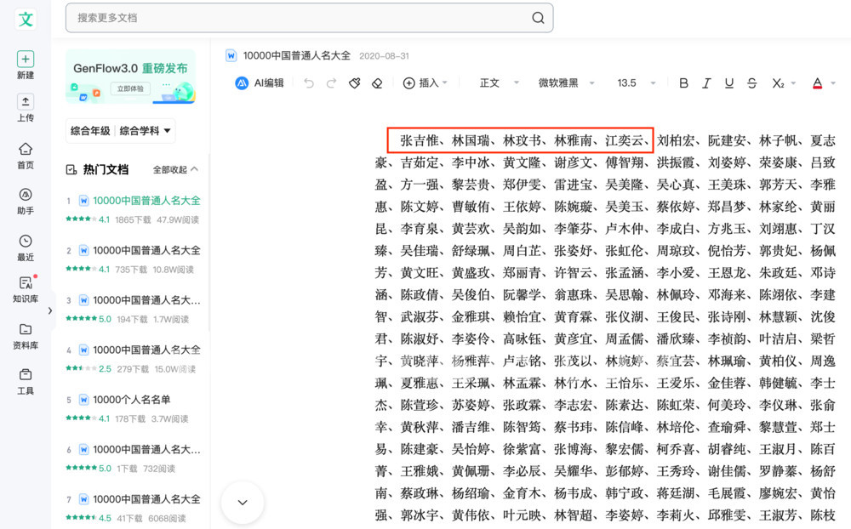The height and width of the screenshot is (529, 851).
Task: Click the AI编辑 button
Action: [260, 83]
